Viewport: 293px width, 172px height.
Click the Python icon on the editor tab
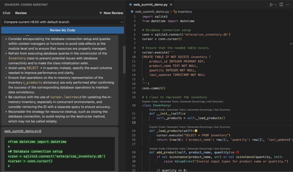[x=130, y=5]
